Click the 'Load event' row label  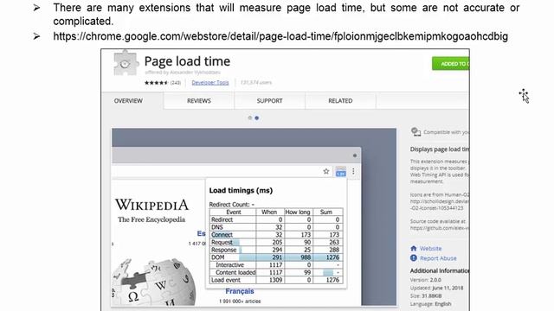click(226, 280)
